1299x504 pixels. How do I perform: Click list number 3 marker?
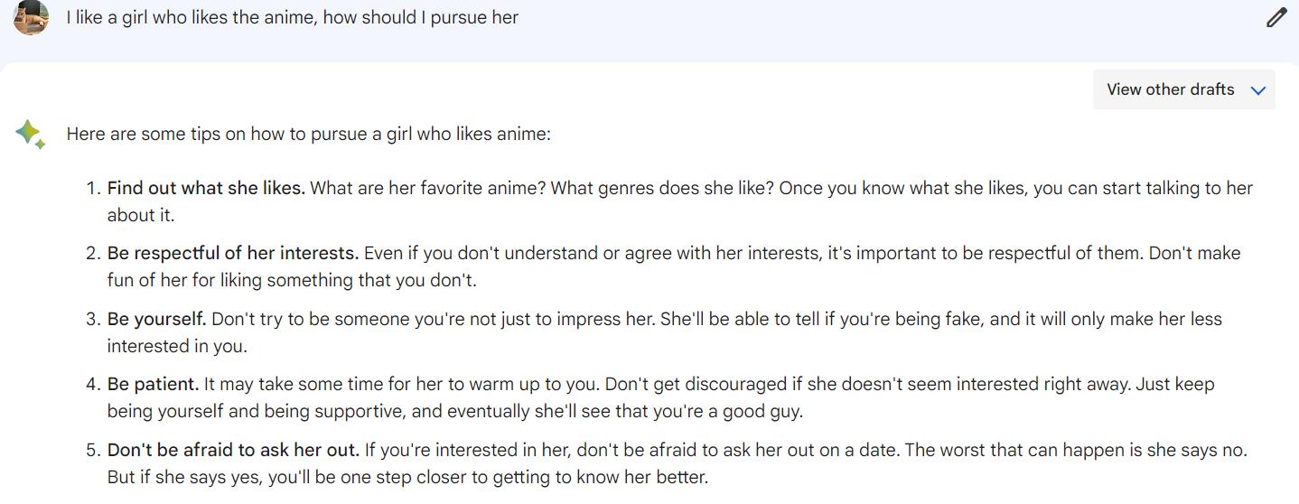tap(92, 319)
